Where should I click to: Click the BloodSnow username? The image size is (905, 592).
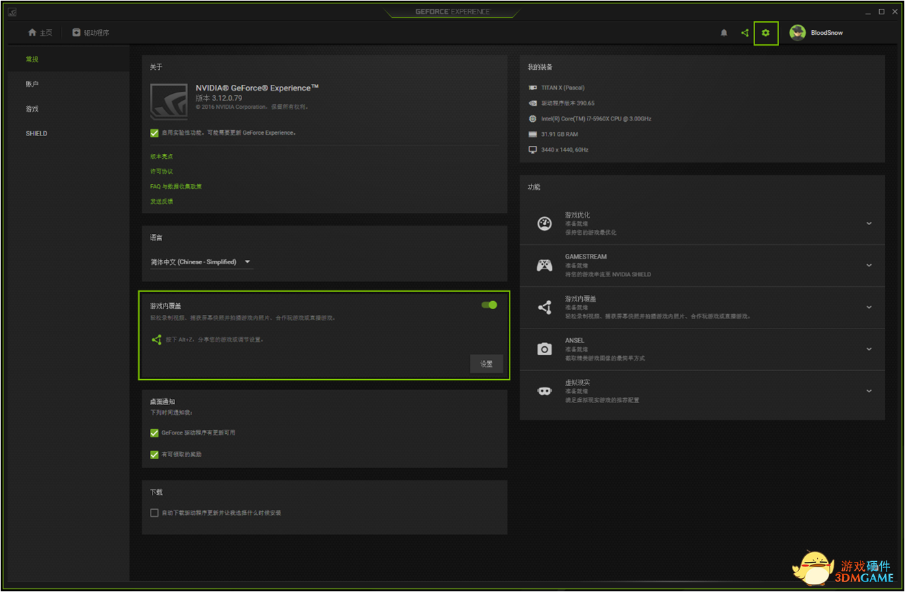826,33
